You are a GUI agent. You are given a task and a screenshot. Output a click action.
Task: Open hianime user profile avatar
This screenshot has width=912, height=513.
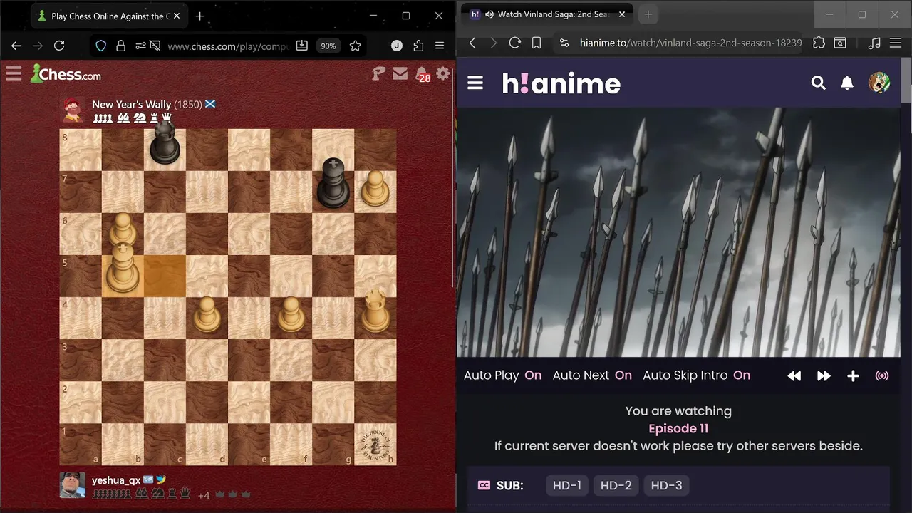pos(879,83)
